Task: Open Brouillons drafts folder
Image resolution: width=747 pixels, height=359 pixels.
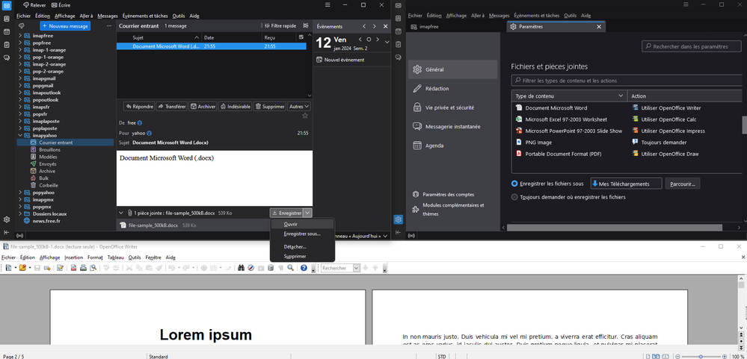Action: pos(49,150)
